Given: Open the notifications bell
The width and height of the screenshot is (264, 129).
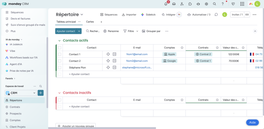Looking at the screenshot, I should click(166, 4).
